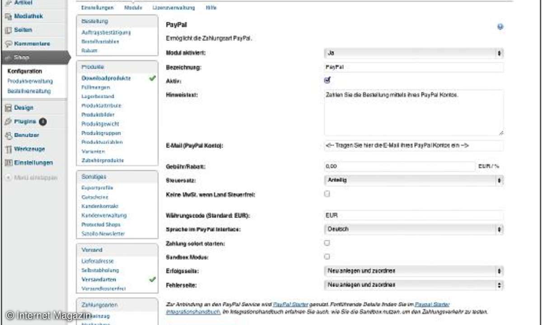Open the Hilfe tab

click(x=211, y=8)
